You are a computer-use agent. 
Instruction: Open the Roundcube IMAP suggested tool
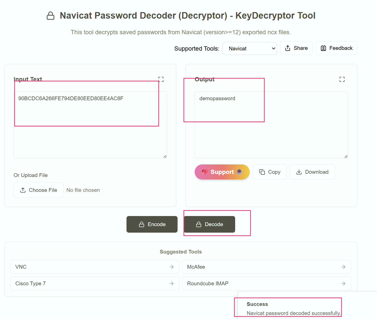pos(266,283)
